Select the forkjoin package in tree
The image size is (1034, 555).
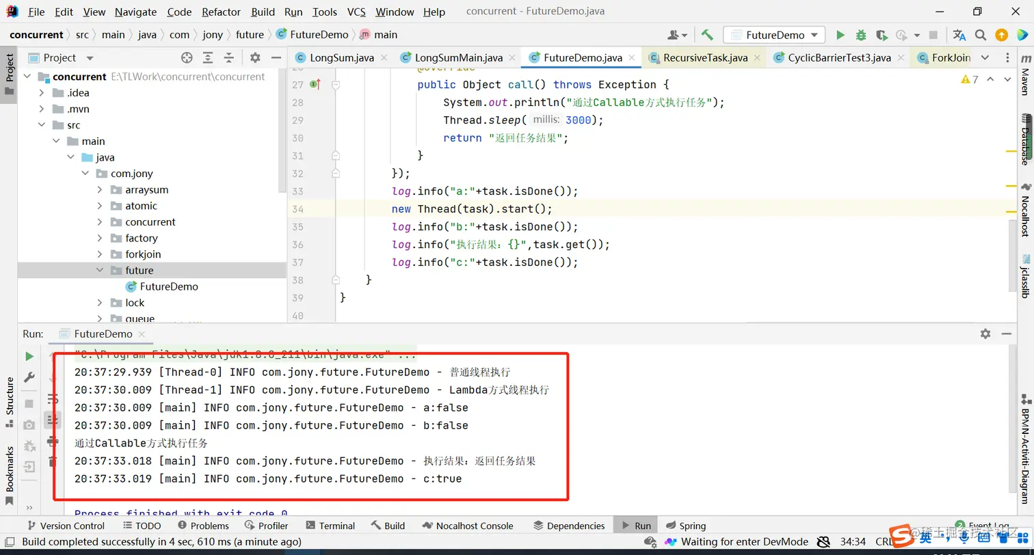[x=143, y=254]
